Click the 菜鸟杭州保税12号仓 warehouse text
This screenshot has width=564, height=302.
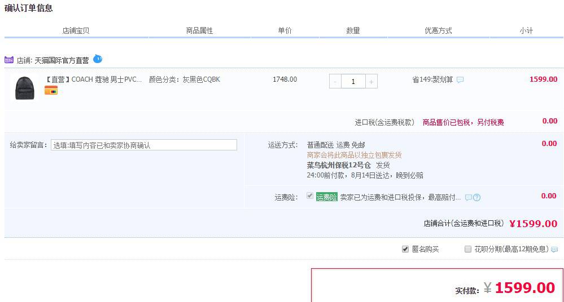(339, 165)
